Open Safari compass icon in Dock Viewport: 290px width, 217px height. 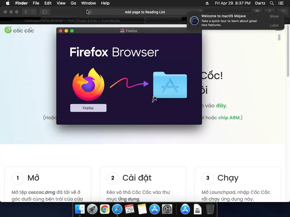(x=117, y=209)
